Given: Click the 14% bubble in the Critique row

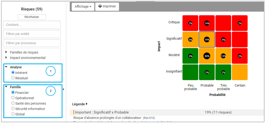Looking at the screenshot, I should point(207,23).
